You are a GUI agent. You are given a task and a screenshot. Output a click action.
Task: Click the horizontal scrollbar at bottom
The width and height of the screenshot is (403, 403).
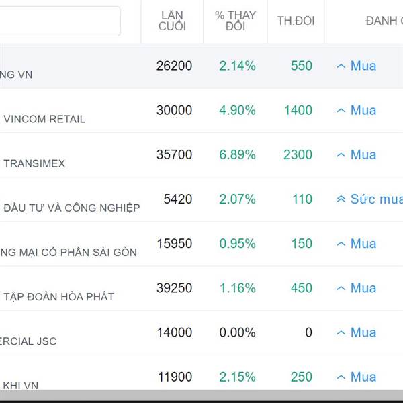point(201,395)
